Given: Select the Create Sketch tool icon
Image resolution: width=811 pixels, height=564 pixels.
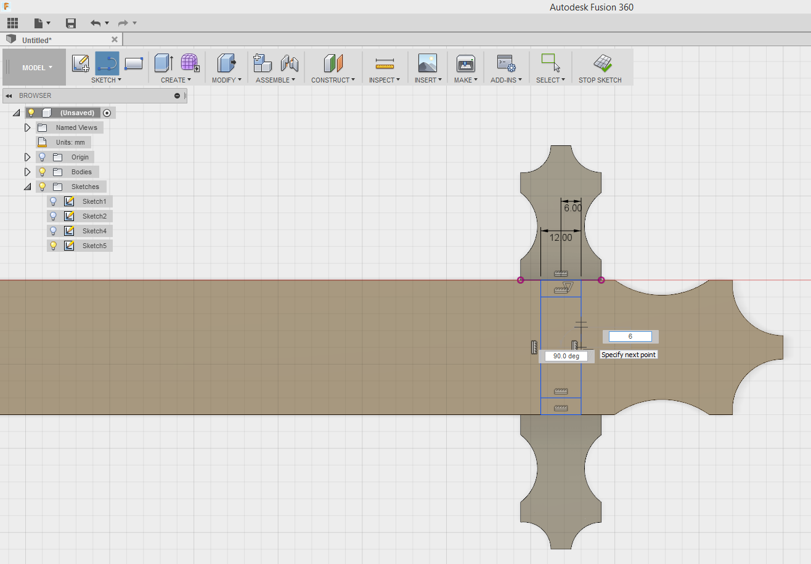Looking at the screenshot, I should (x=81, y=63).
